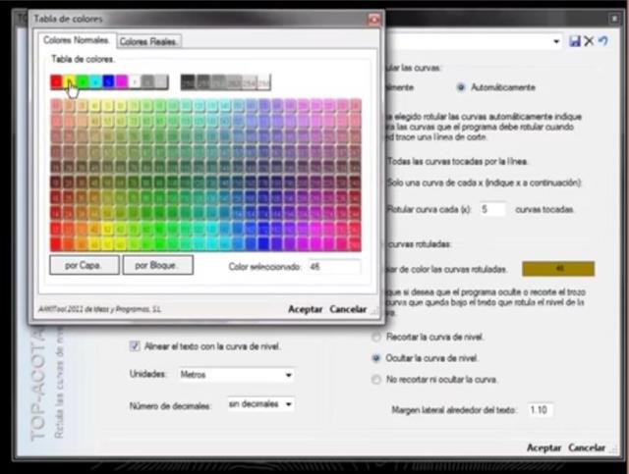629x474 pixels.
Task: Click Cancelar in the Tabla de colores dialog
Action: pos(348,309)
